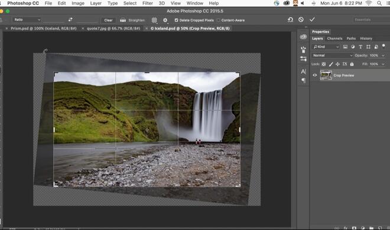Switch to the Channels tab

pyautogui.click(x=334, y=38)
